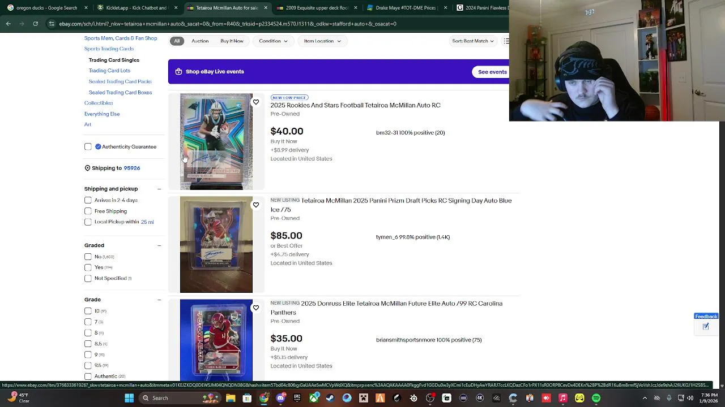The width and height of the screenshot is (725, 407).
Task: Add Donruss Elite card to watchlist
Action: (256, 308)
